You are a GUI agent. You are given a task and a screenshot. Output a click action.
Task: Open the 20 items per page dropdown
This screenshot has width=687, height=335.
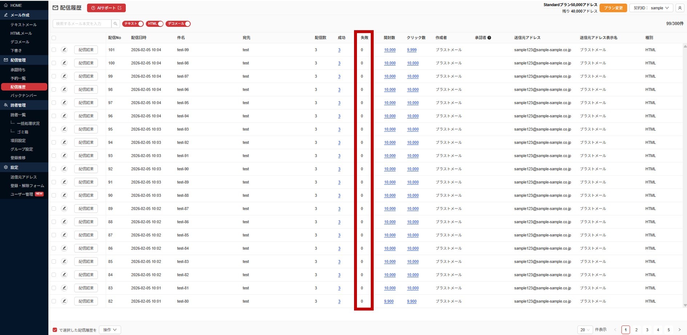(584, 330)
